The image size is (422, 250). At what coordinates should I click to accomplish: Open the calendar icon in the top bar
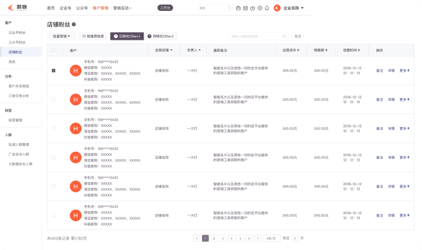245,8
